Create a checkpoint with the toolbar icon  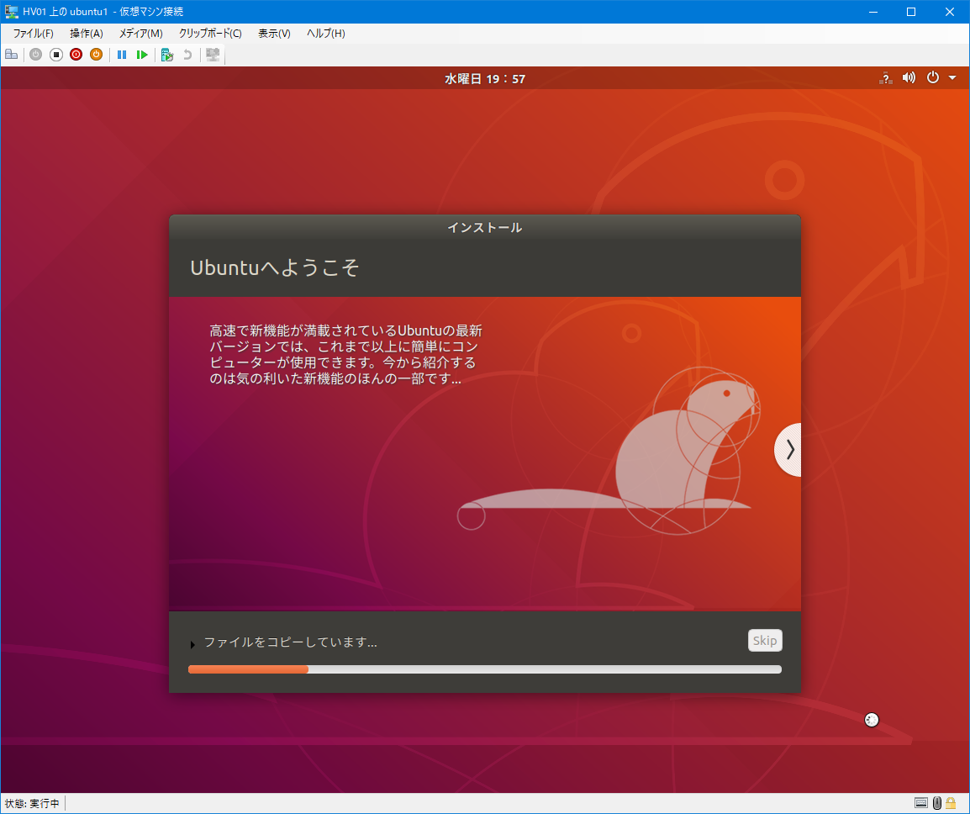(166, 55)
